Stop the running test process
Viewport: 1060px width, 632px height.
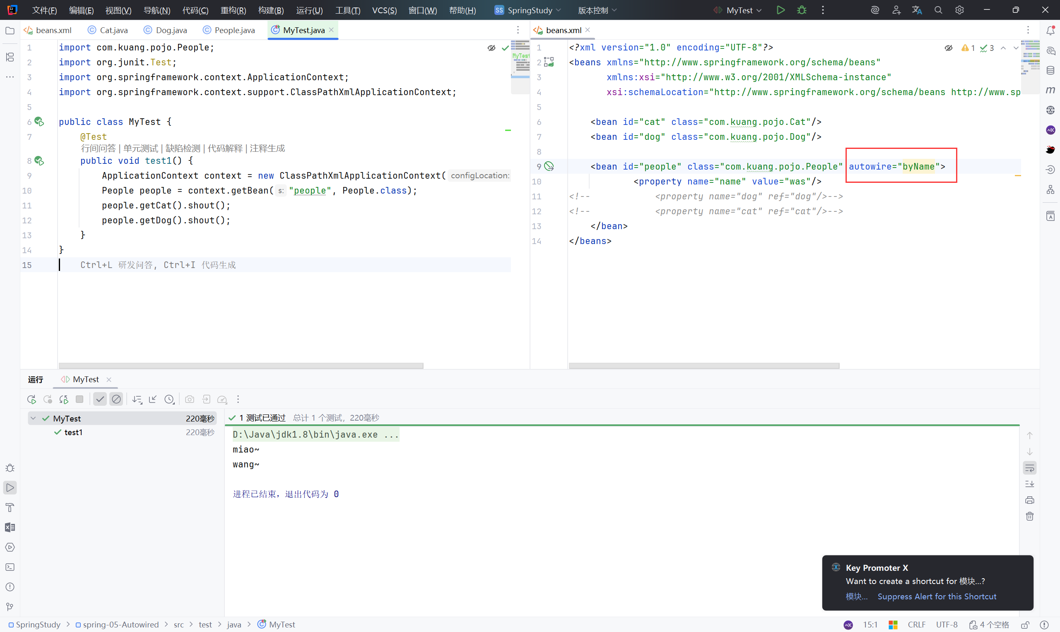click(79, 399)
